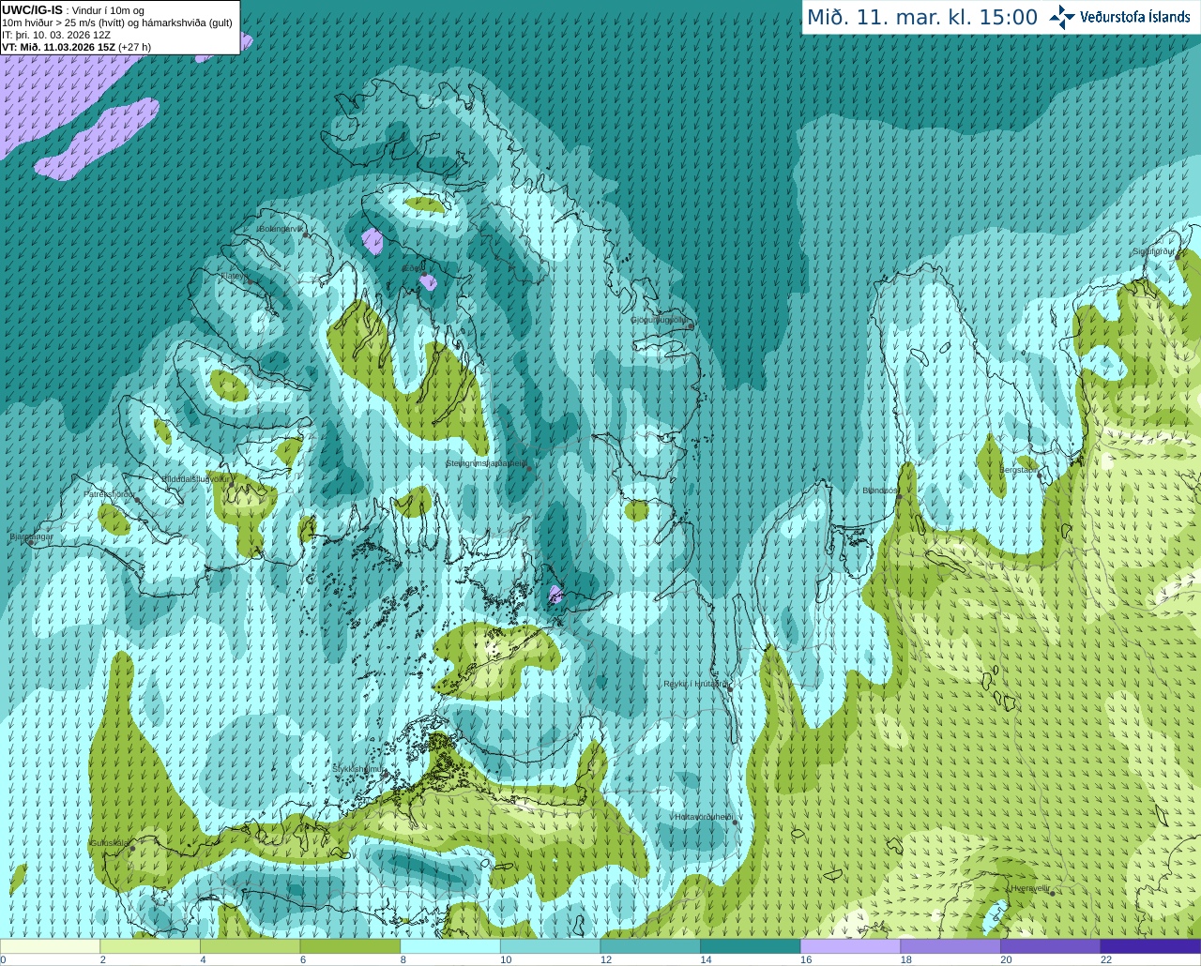Click the Gjögurflugvöllur station label
This screenshot has width=1201, height=966.
pyautogui.click(x=660, y=320)
